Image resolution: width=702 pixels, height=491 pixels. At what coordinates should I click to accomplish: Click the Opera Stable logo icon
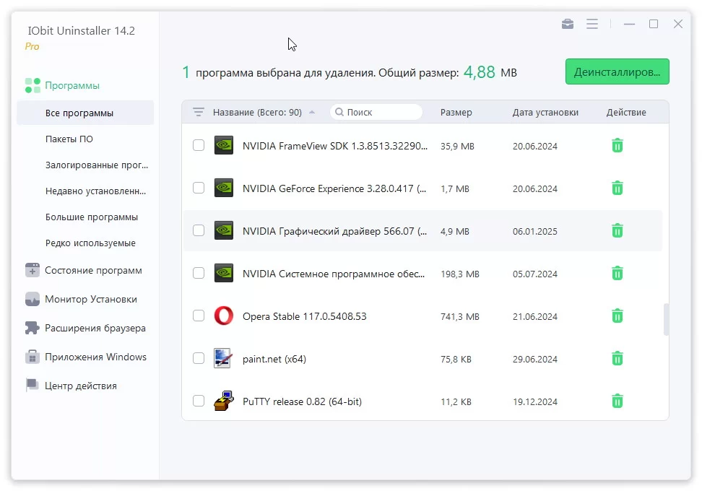point(223,316)
